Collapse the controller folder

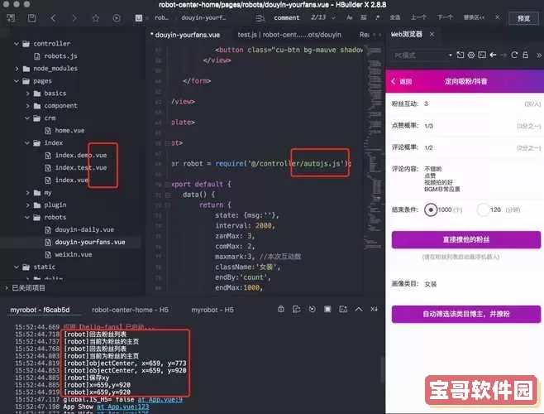17,43
